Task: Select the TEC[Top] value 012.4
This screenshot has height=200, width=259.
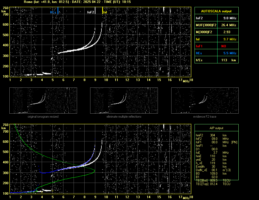Action: click(x=214, y=184)
